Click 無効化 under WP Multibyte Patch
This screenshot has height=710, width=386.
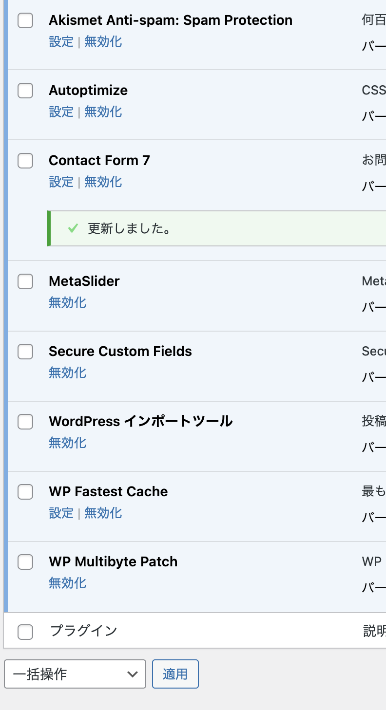point(67,583)
